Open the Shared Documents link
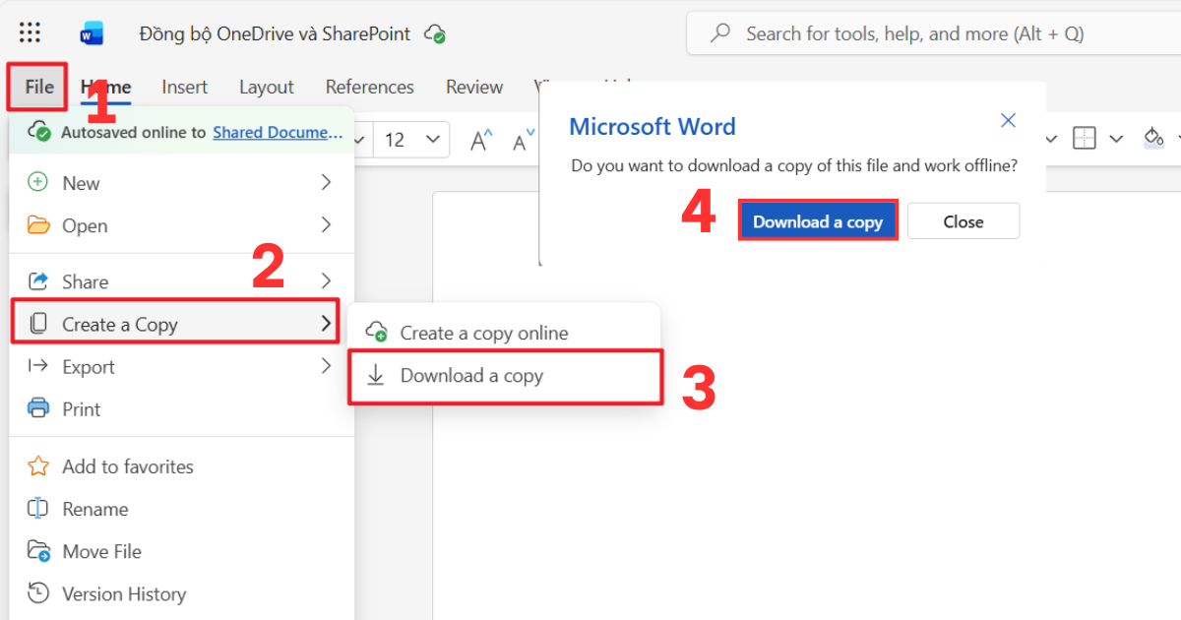Viewport: 1181px width, 620px height. tap(279, 131)
